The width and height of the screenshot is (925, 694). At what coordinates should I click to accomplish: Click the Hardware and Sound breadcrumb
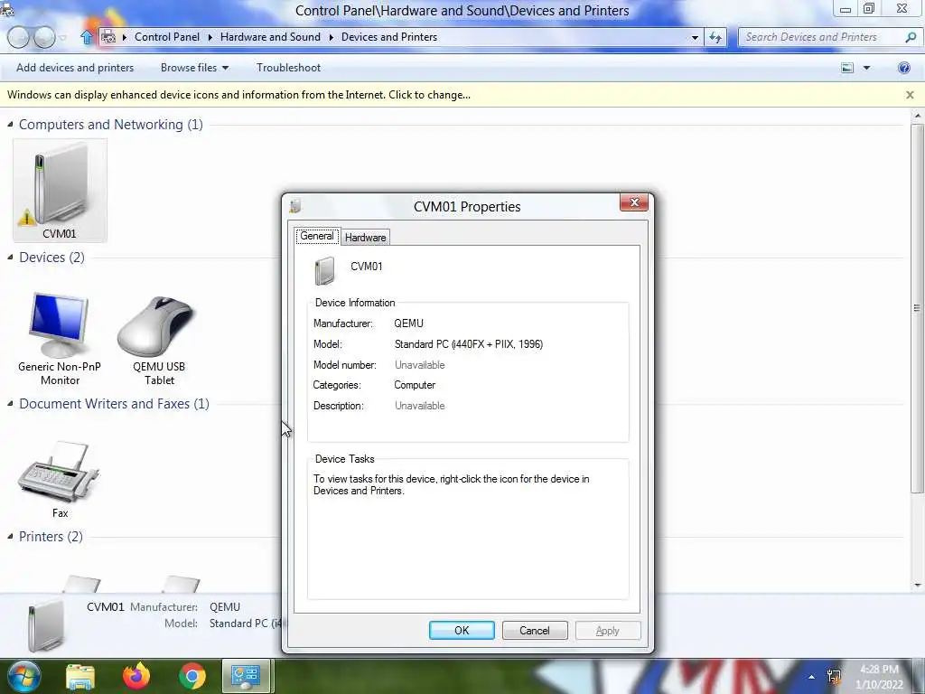tap(270, 37)
